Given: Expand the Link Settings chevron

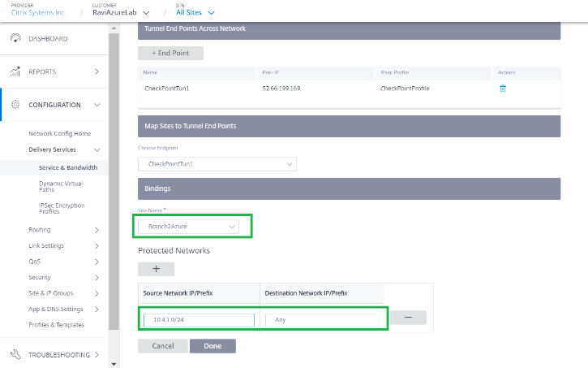Looking at the screenshot, I should (x=97, y=245).
